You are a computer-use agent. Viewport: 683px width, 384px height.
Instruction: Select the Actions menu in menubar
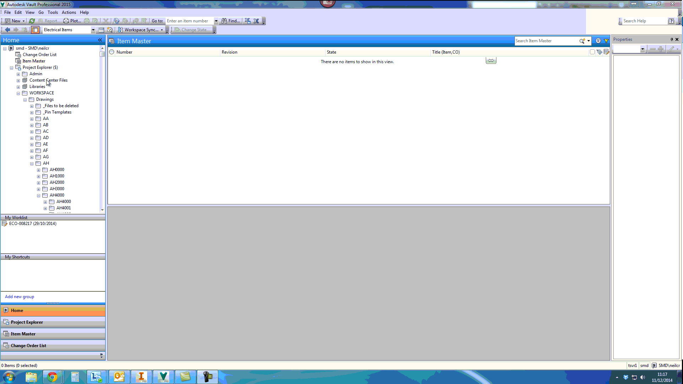click(69, 12)
